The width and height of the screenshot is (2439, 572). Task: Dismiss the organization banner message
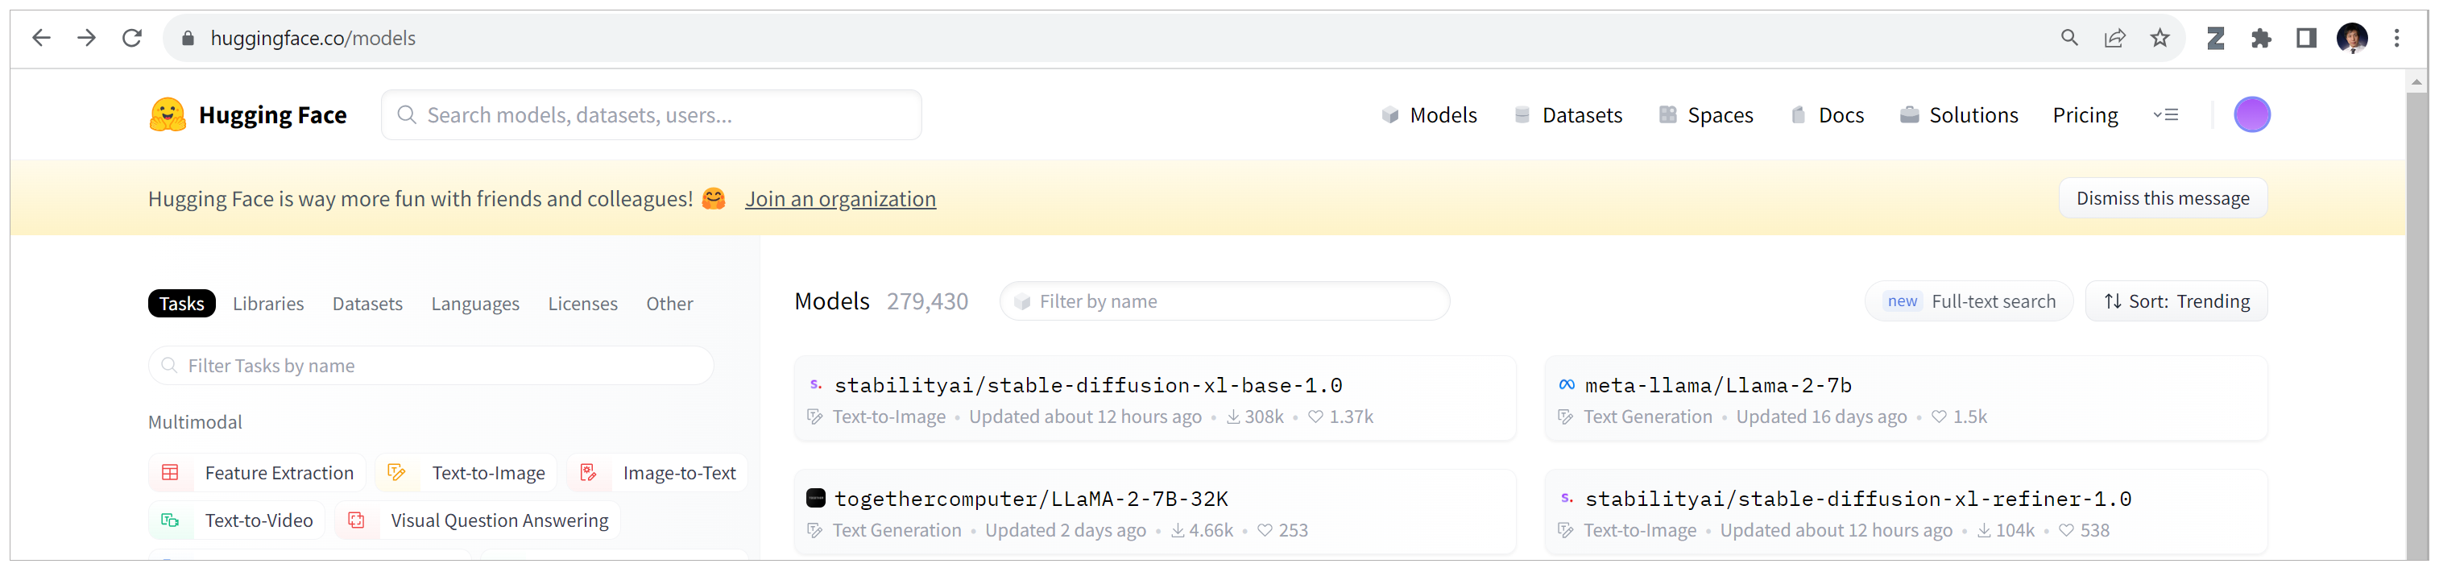[2162, 198]
